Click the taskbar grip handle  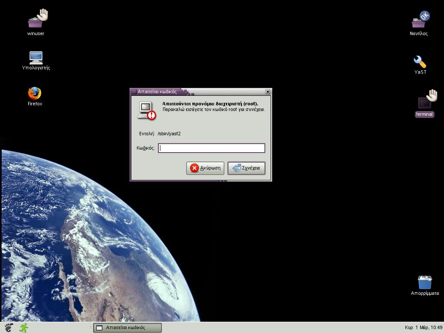(x=91, y=328)
